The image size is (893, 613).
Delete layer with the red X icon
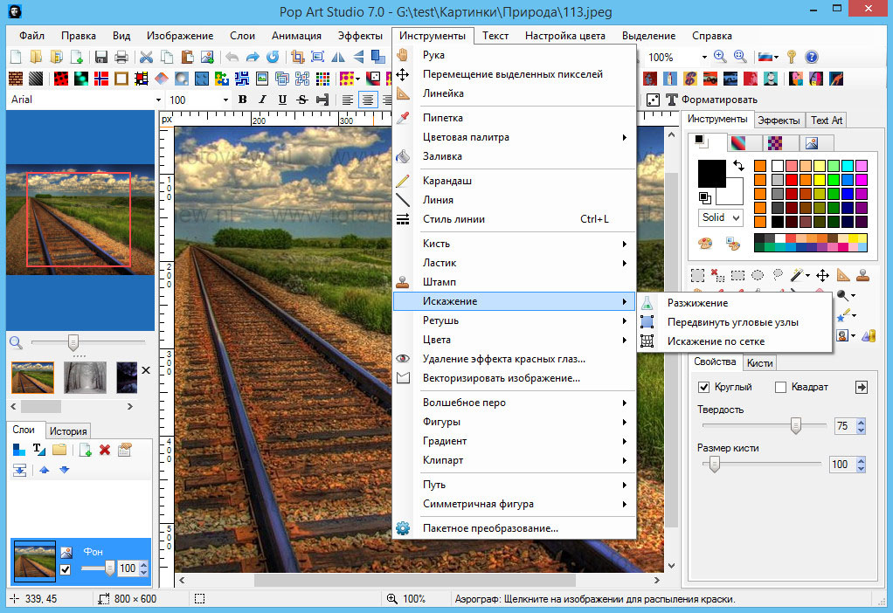105,450
